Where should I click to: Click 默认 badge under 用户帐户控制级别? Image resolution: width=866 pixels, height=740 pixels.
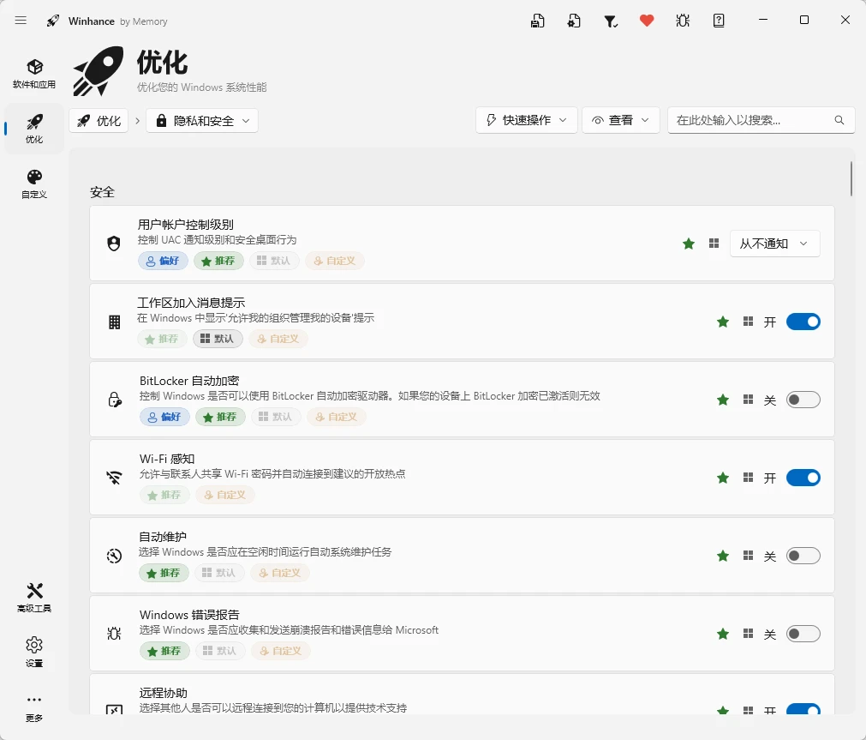[x=274, y=261]
